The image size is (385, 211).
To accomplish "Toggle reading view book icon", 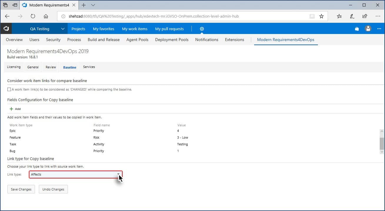I will tap(312, 16).
